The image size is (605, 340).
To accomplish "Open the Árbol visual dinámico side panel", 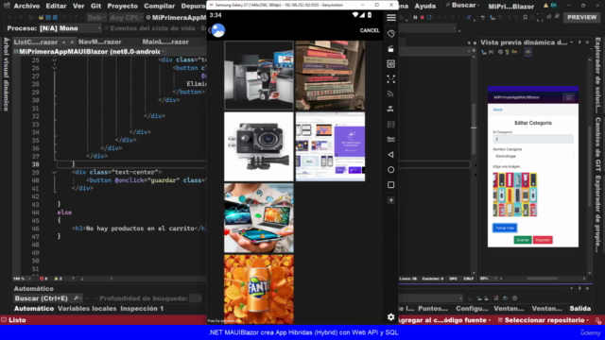I will point(6,74).
